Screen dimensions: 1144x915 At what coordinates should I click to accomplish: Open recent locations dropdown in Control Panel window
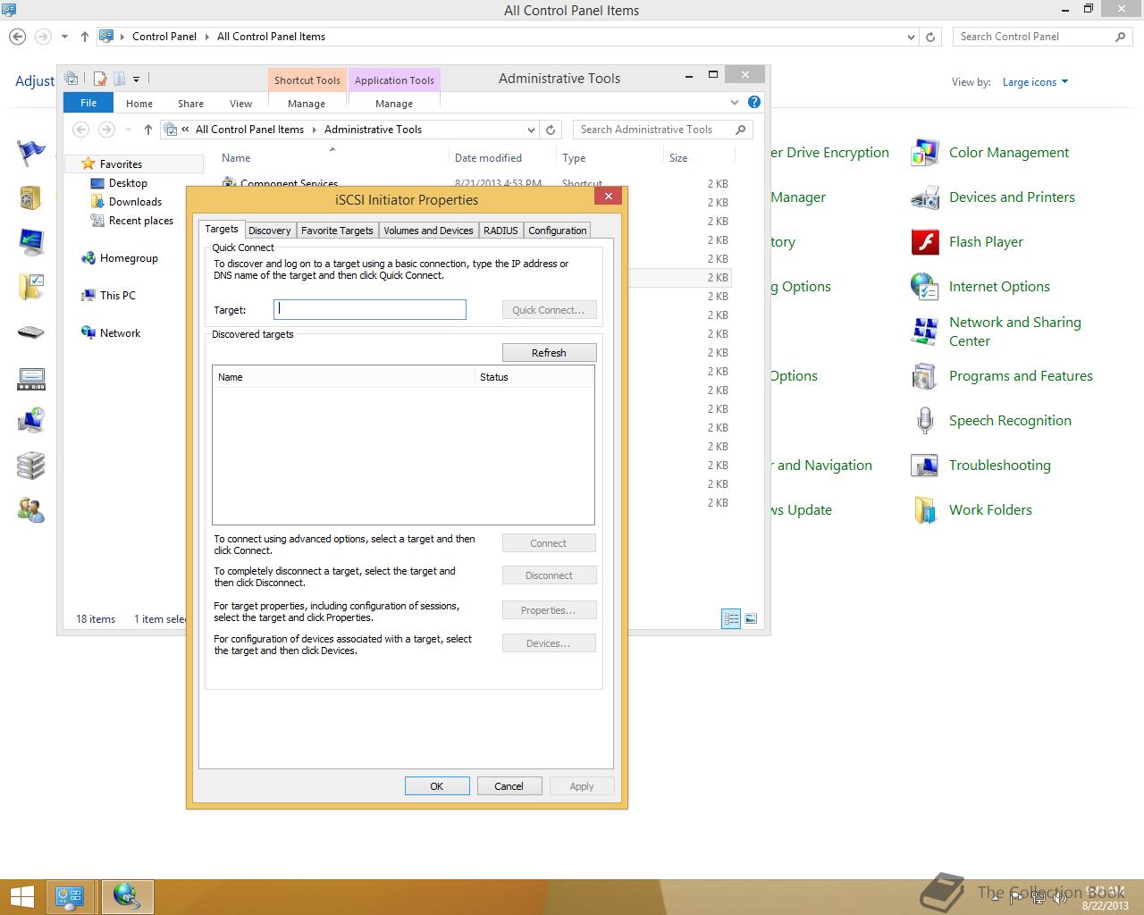tap(64, 37)
